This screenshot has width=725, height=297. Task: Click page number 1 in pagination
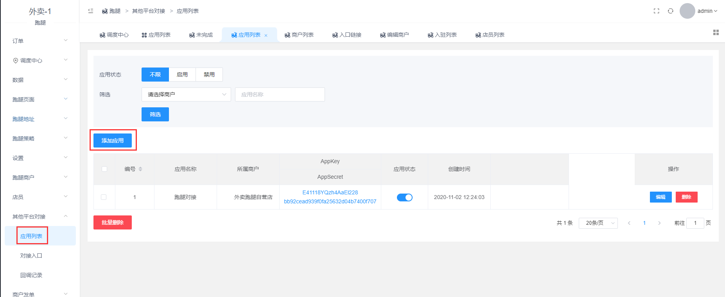(644, 223)
